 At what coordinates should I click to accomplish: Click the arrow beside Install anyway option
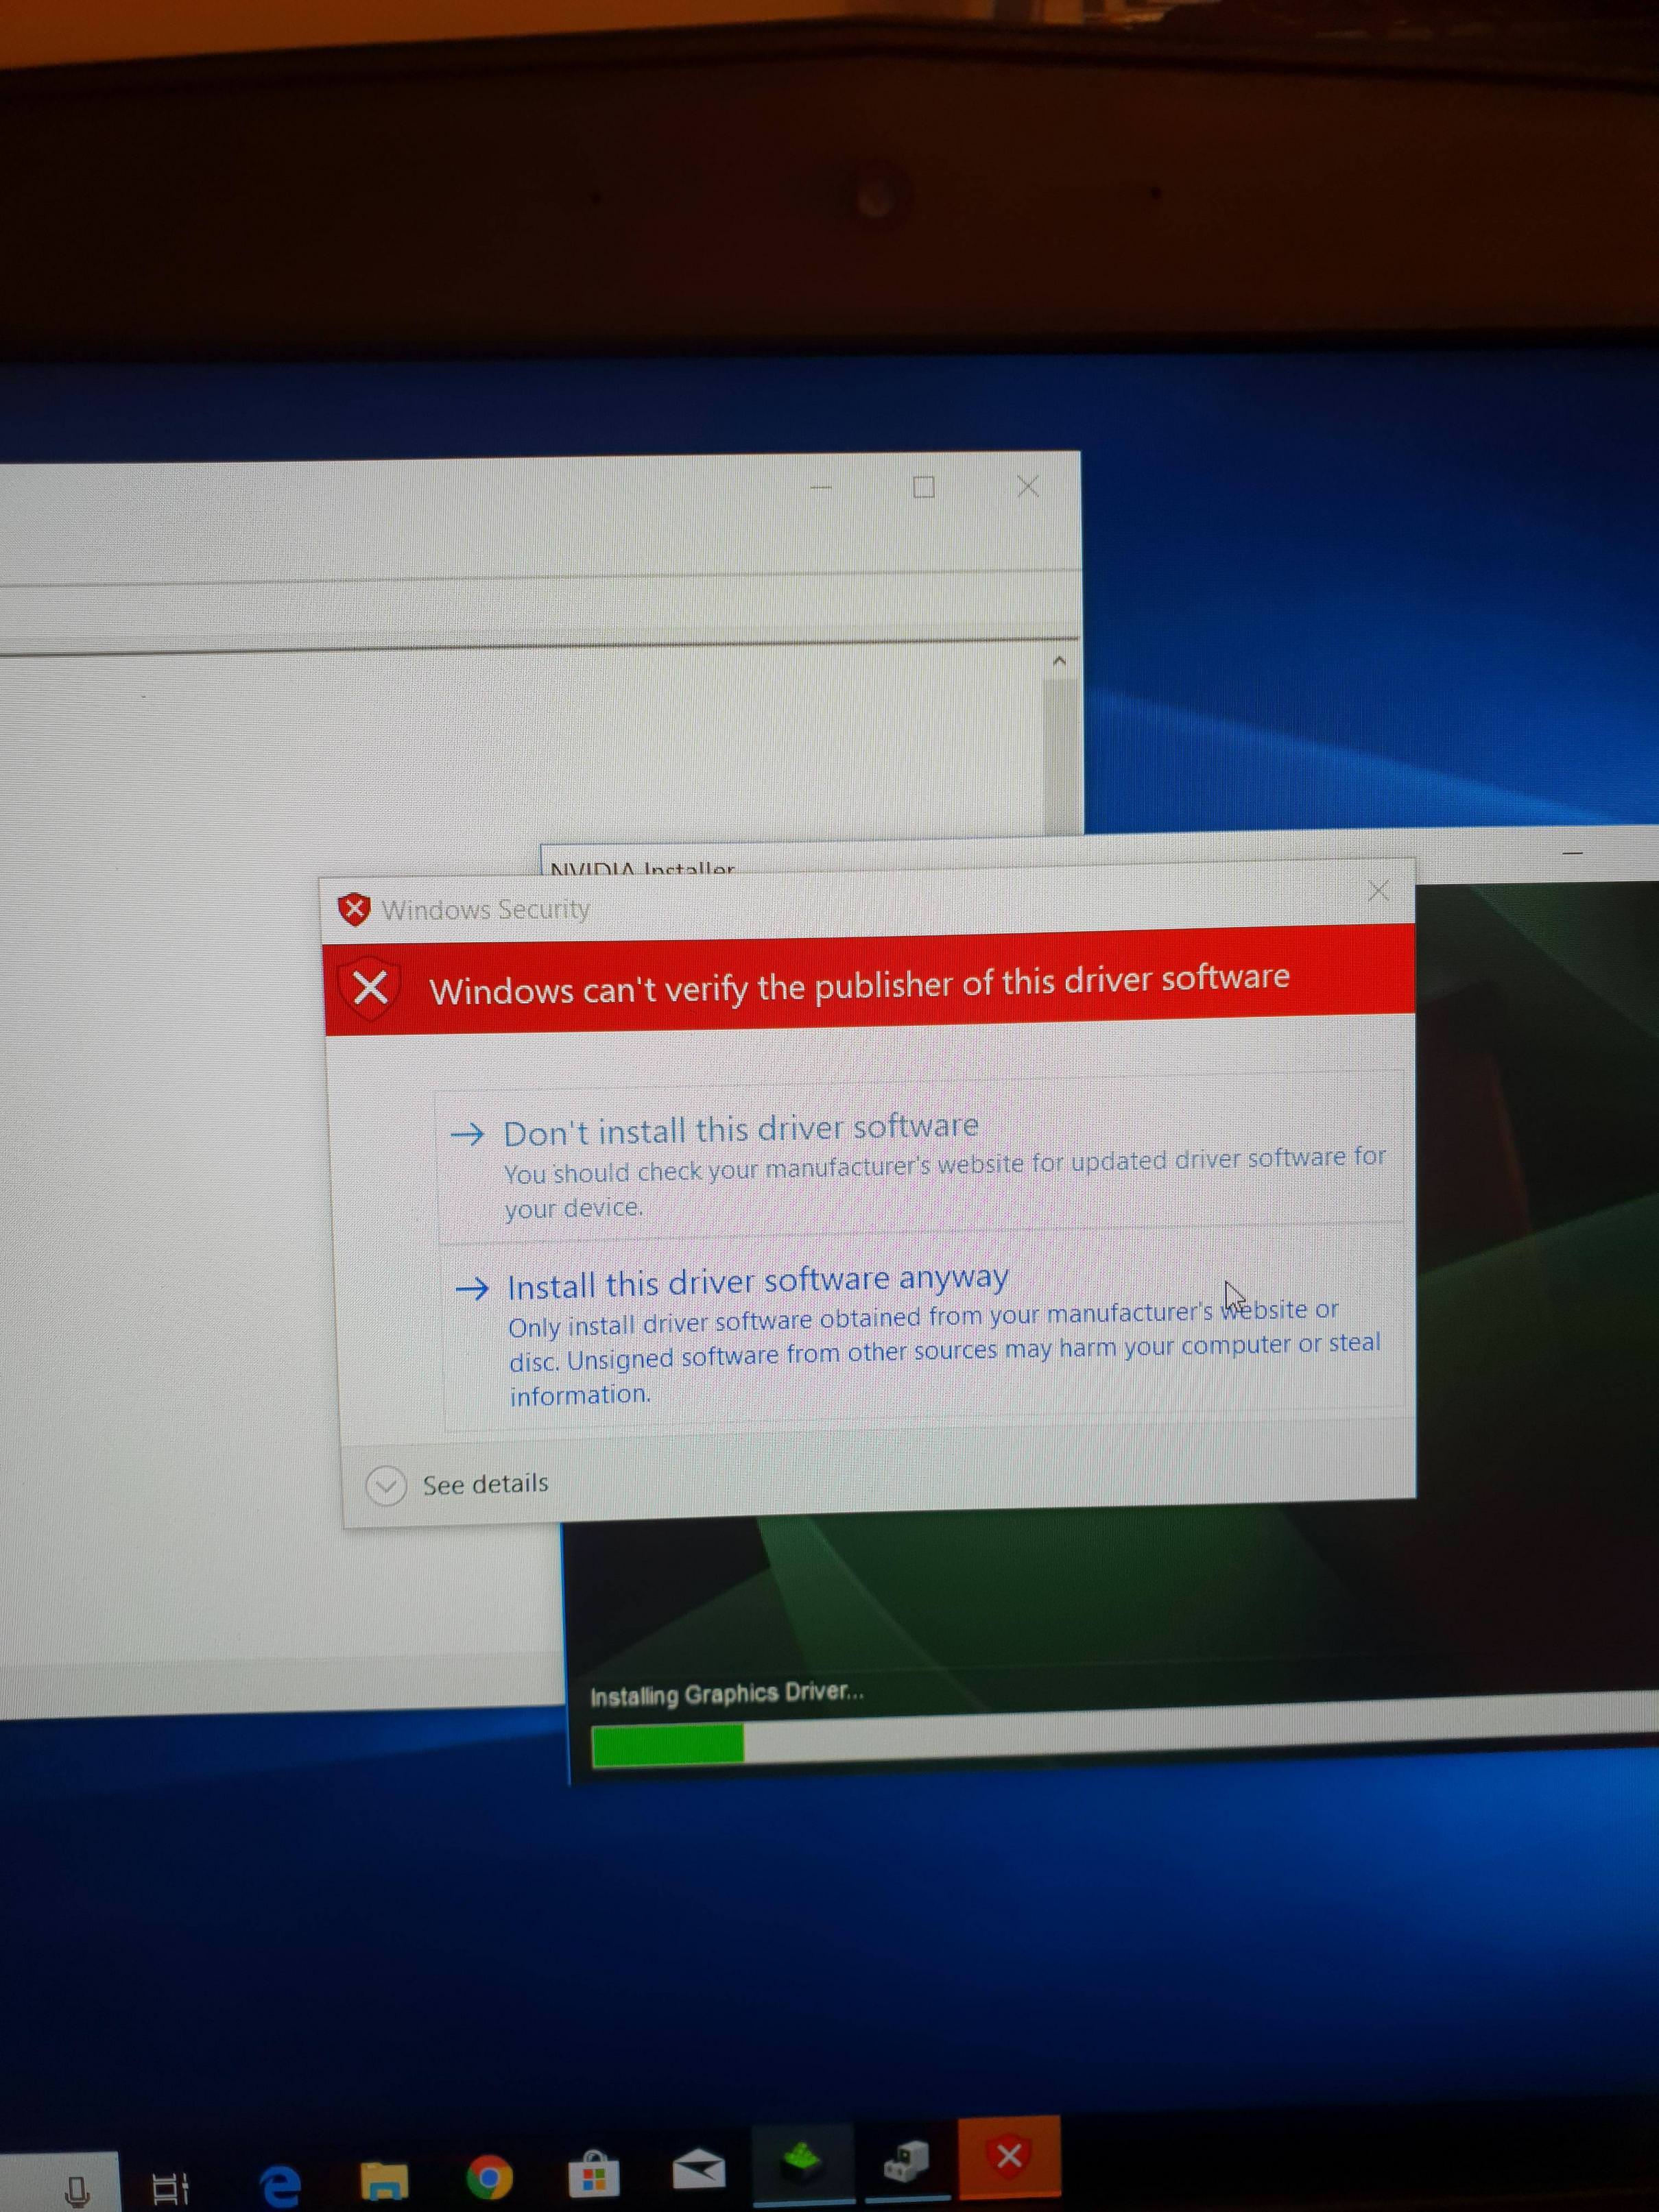point(472,1288)
